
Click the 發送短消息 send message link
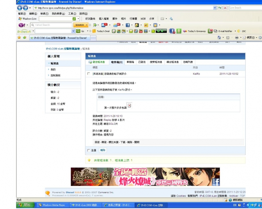pos(98,62)
